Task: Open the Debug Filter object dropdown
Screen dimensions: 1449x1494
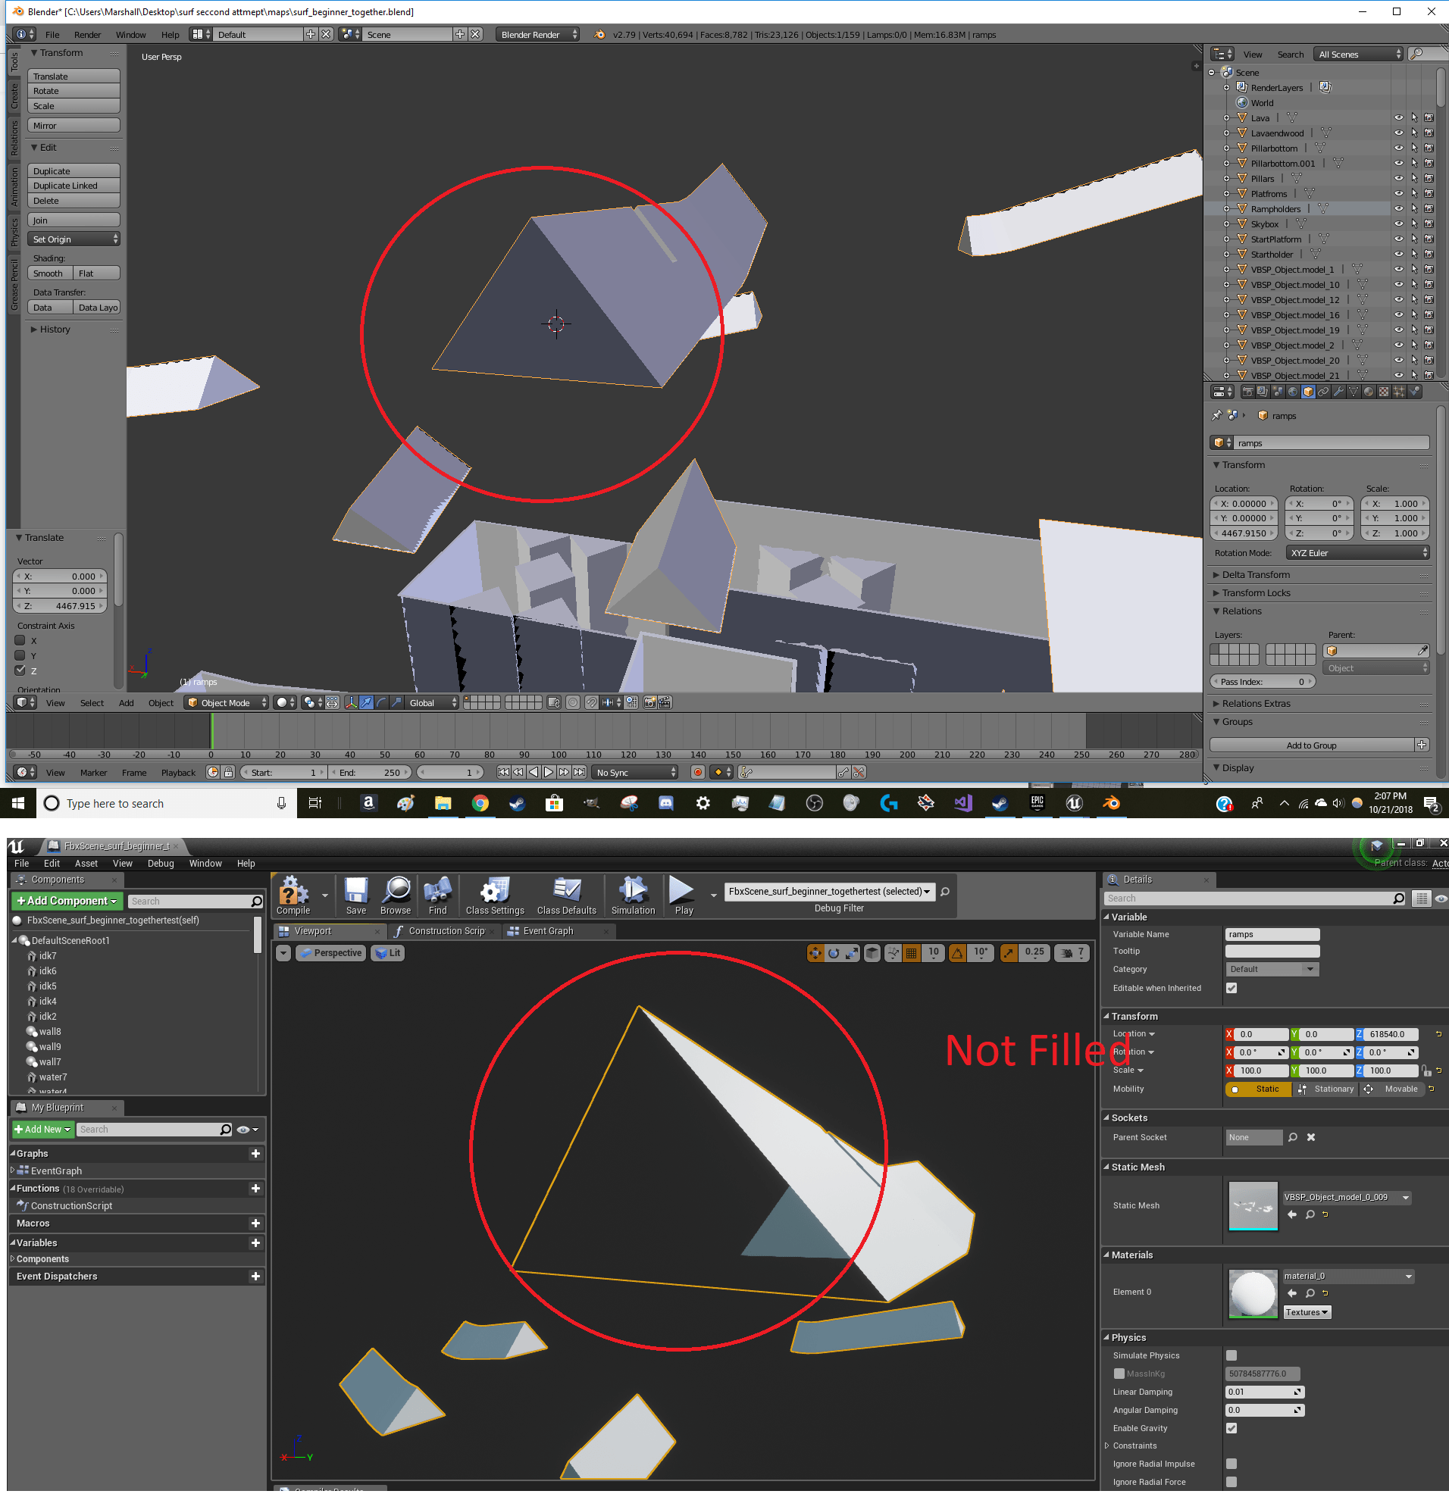Action: coord(828,891)
